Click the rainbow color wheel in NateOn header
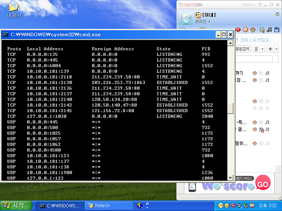 (278, 14)
